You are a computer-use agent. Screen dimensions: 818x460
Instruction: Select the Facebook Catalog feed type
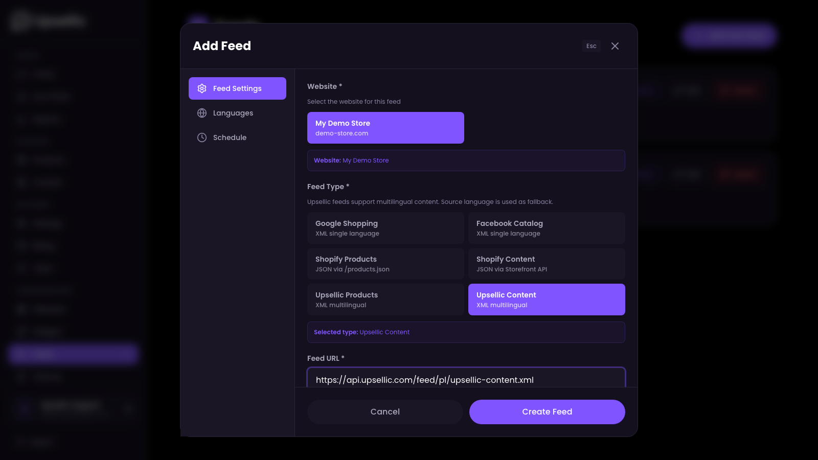(x=547, y=227)
